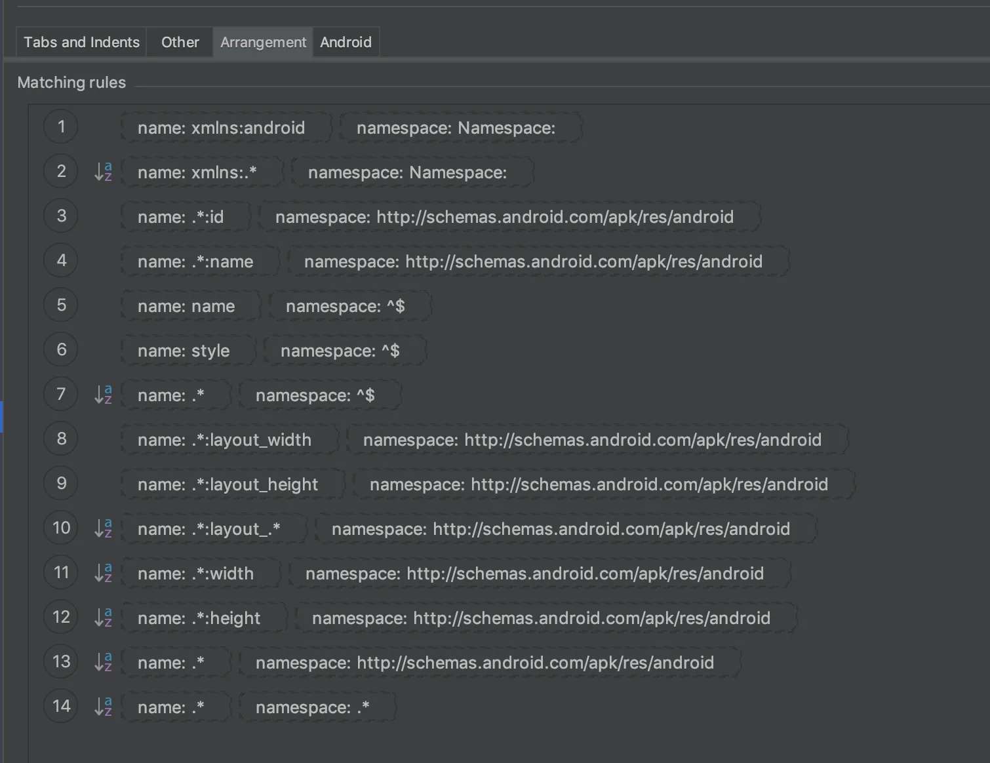Click the sort-by-name icon on rule 7

pos(103,395)
